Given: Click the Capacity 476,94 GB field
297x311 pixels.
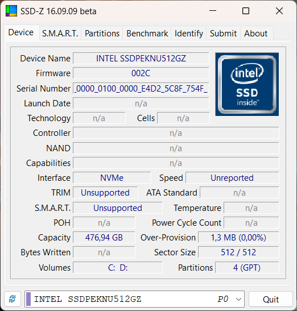Looking at the screenshot, I should click(x=104, y=238).
